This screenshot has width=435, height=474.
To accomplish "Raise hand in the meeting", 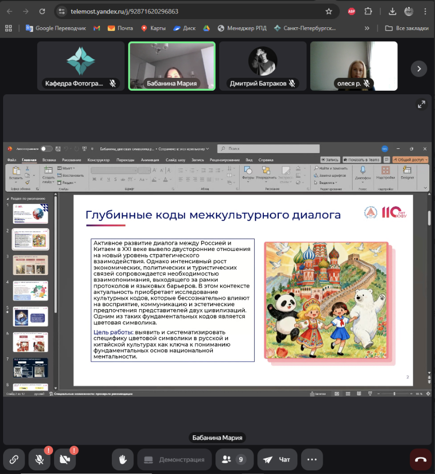I will coord(123,460).
